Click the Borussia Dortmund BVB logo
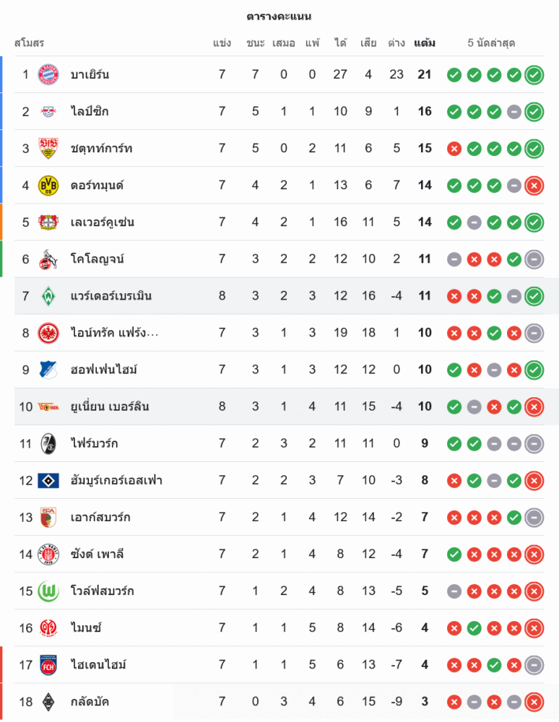This screenshot has height=722, width=559. 48,186
